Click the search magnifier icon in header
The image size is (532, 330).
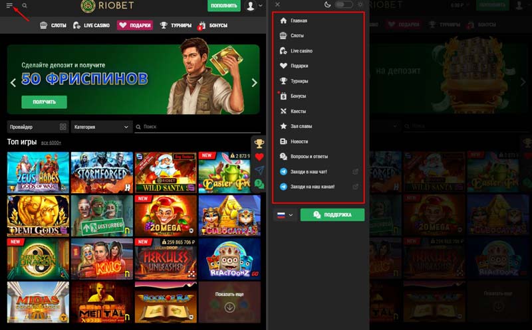(25, 5)
